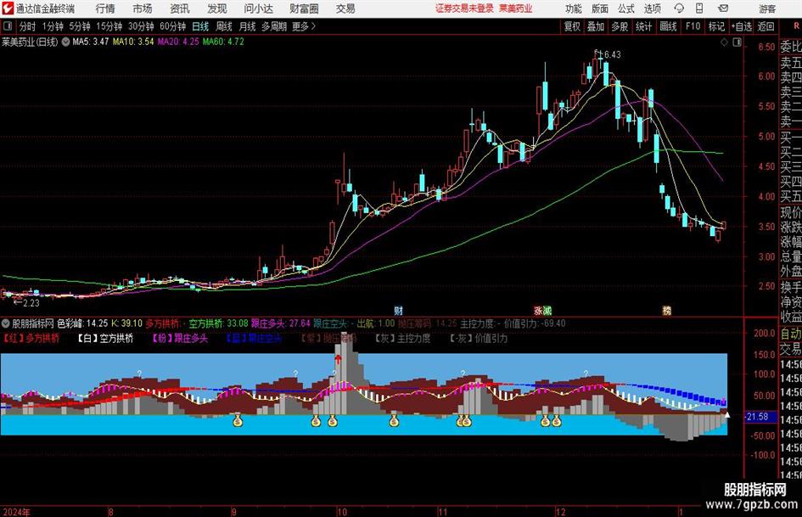
Task: Open the 选项 menu
Action: 652,8
